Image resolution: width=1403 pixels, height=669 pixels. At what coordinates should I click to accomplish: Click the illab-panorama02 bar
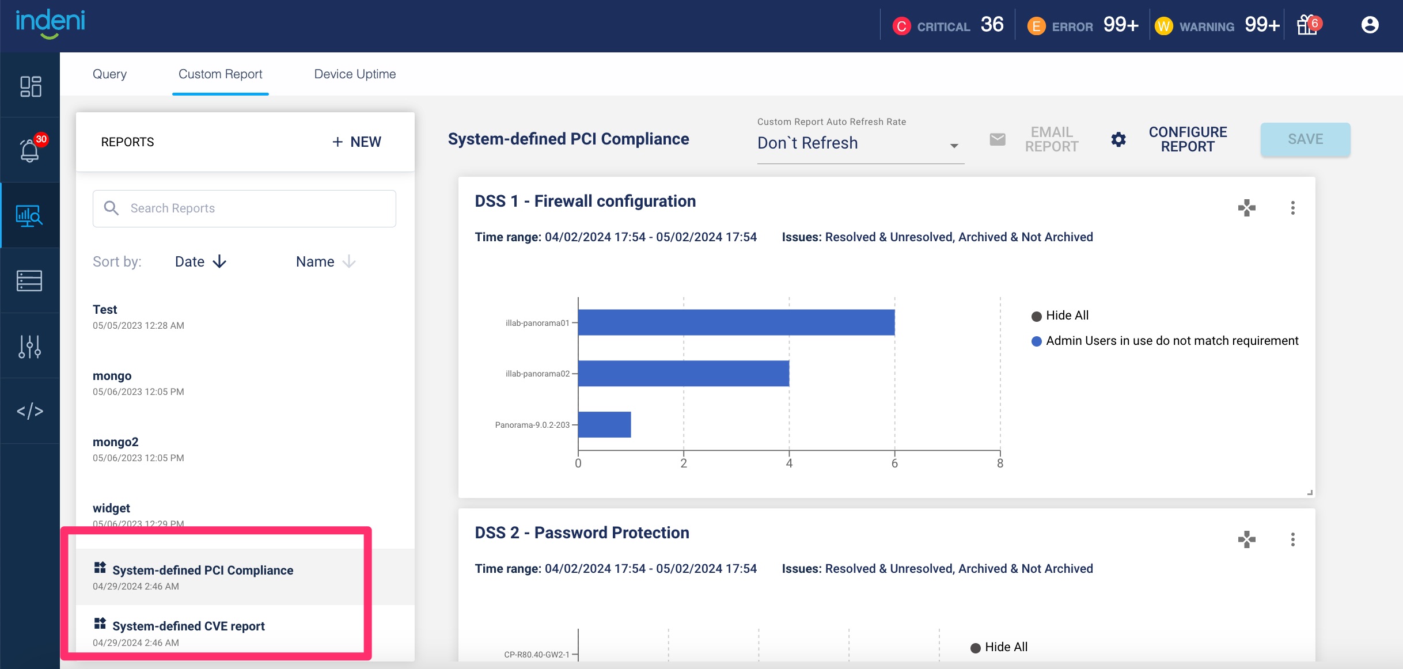684,373
